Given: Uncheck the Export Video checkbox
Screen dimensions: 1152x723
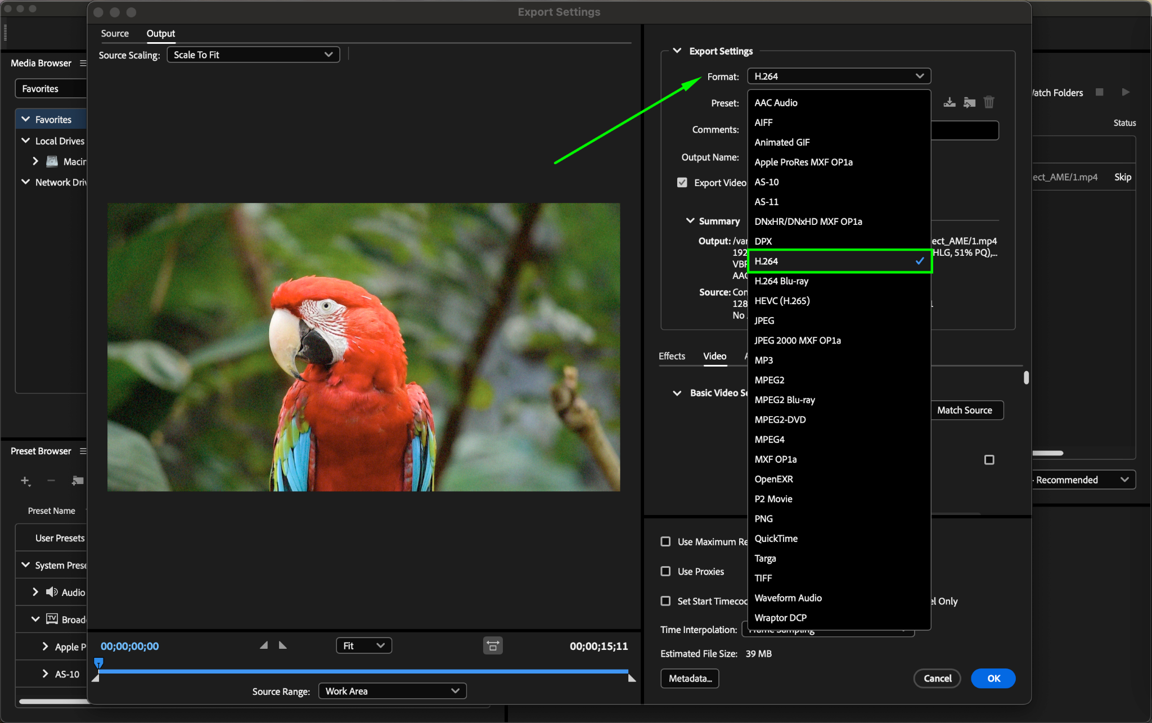Looking at the screenshot, I should tap(682, 183).
